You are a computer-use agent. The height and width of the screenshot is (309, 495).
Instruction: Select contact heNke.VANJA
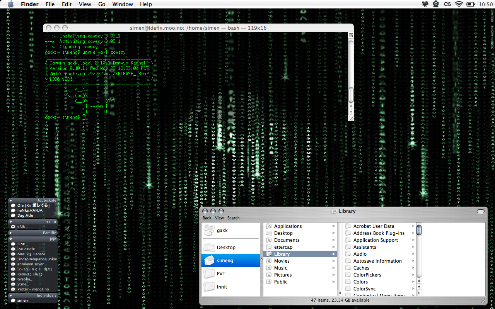[x=30, y=211]
